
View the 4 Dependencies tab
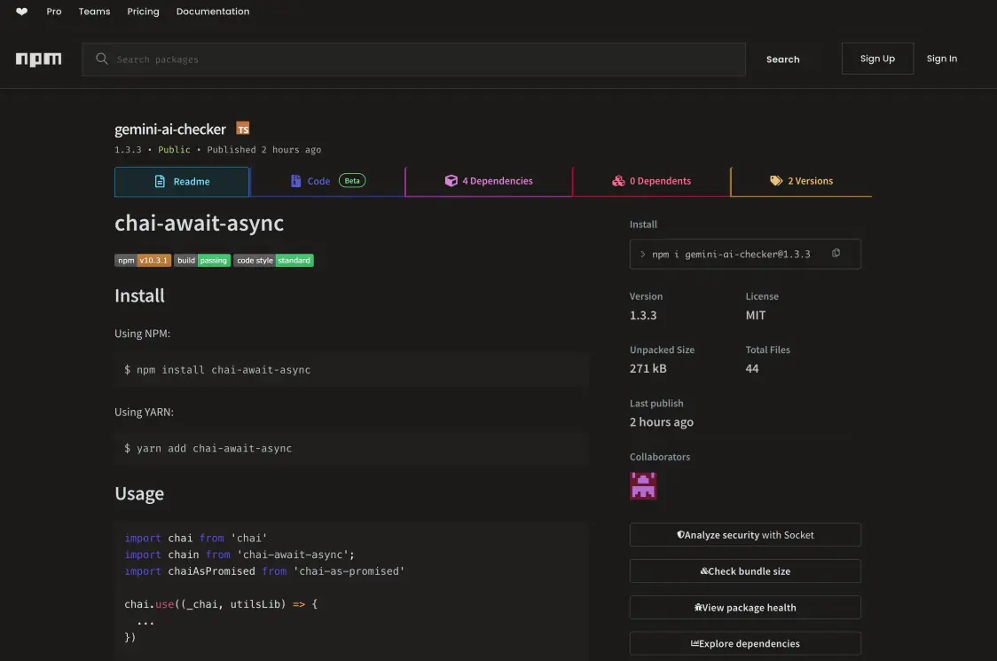pyautogui.click(x=489, y=181)
